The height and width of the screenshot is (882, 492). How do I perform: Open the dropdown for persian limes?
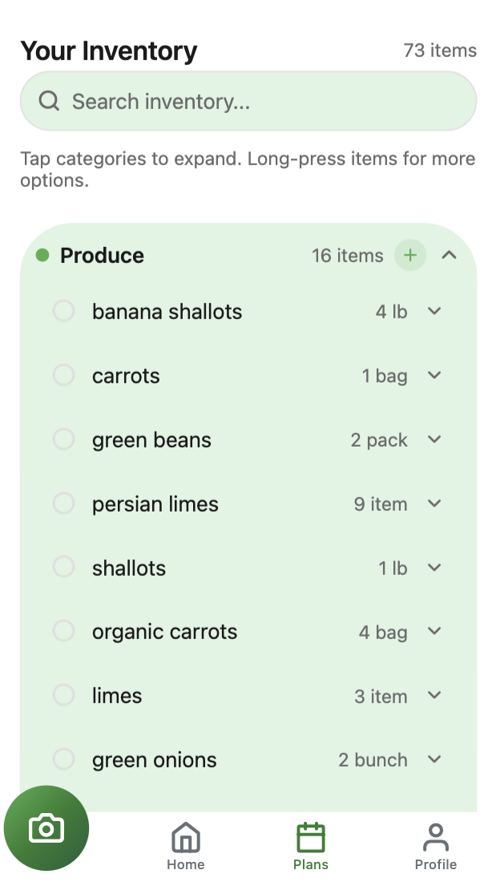(x=434, y=504)
